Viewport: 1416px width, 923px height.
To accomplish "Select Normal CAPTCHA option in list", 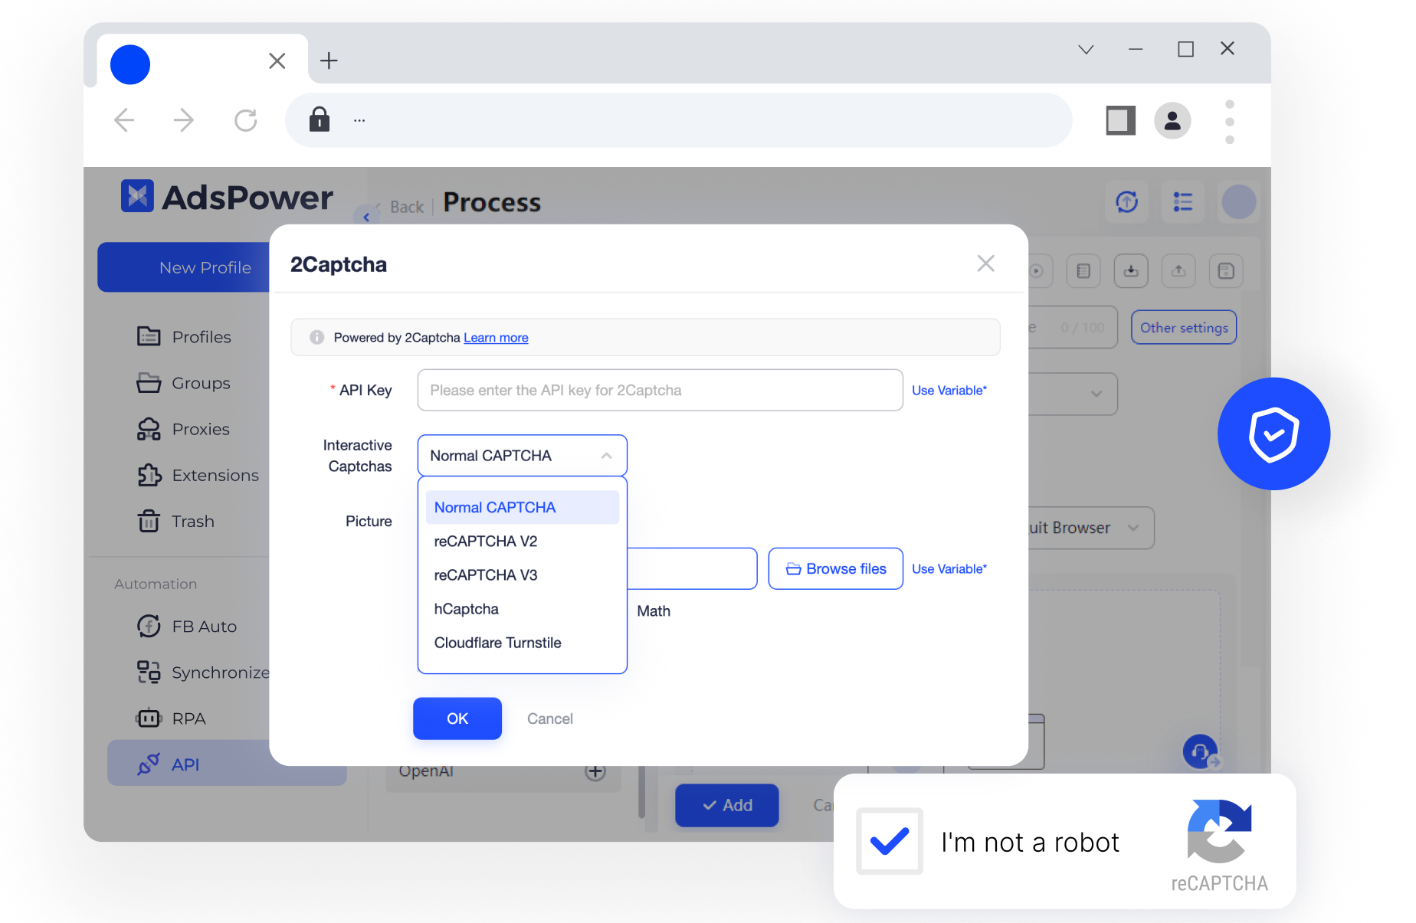I will (x=522, y=507).
